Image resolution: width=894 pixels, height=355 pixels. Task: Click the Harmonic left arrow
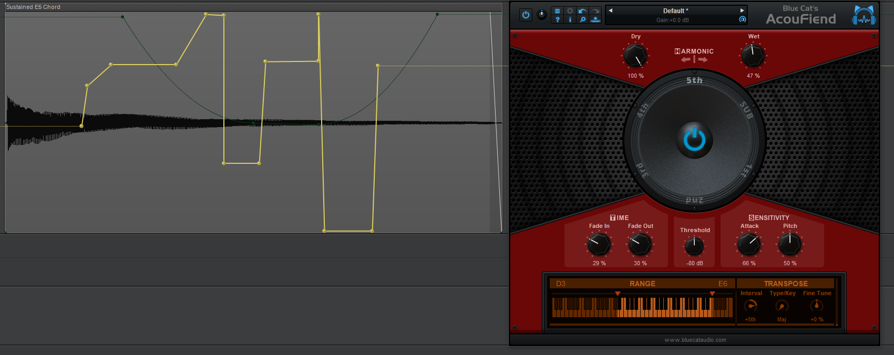(686, 60)
